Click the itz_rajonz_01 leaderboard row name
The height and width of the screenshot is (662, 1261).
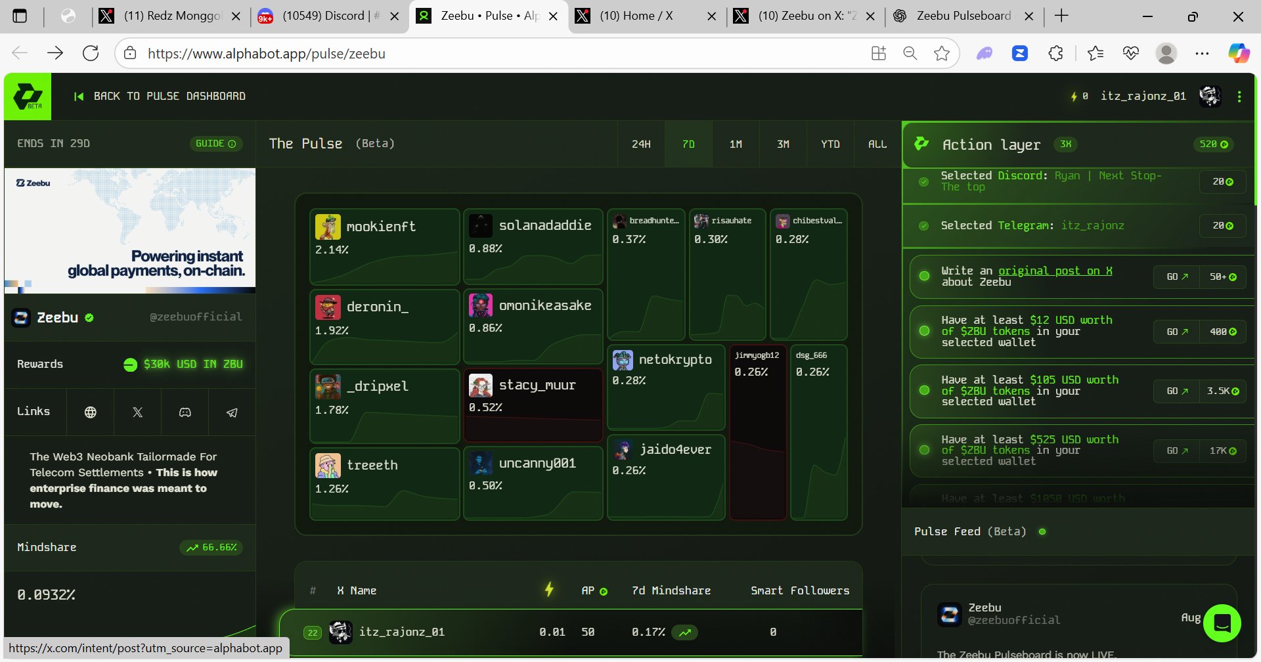pos(402,632)
